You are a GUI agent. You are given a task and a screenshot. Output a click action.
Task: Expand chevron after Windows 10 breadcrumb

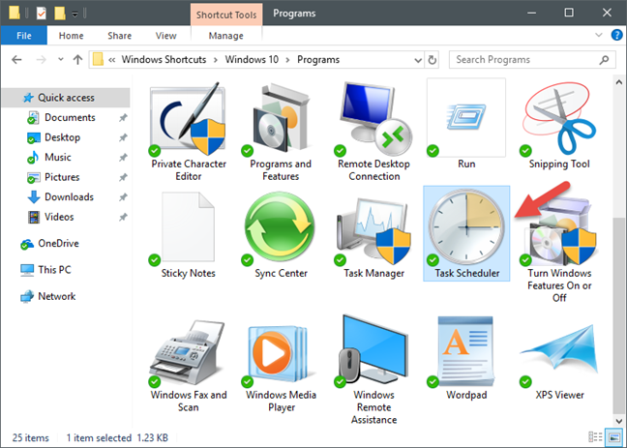tap(287, 60)
